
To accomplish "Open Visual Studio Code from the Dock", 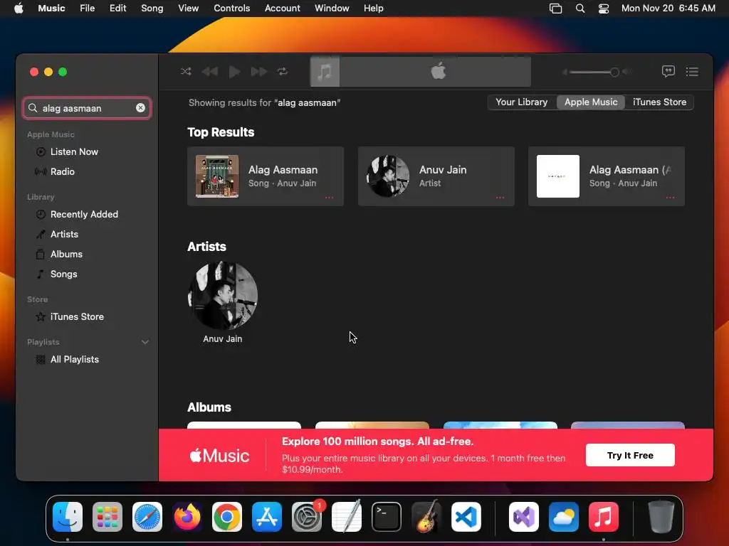I will click(466, 517).
